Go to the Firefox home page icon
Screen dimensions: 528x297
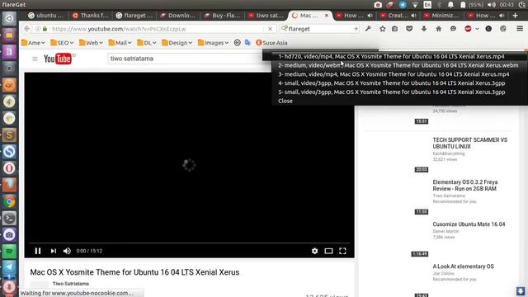pos(438,29)
